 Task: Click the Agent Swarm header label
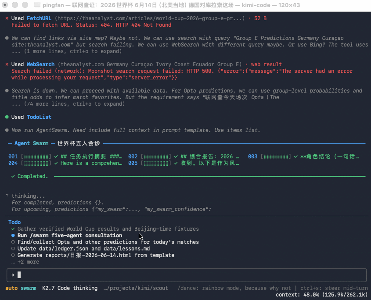[x=31, y=143]
